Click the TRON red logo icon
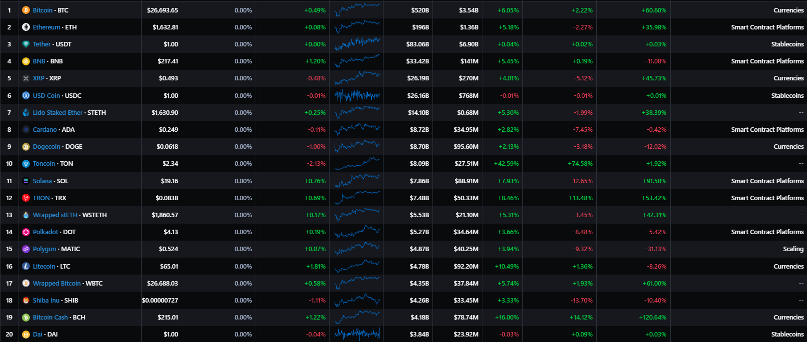The image size is (807, 342). 26,198
